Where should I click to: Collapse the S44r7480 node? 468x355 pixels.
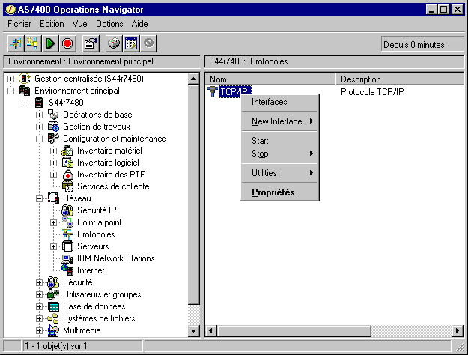coord(25,103)
